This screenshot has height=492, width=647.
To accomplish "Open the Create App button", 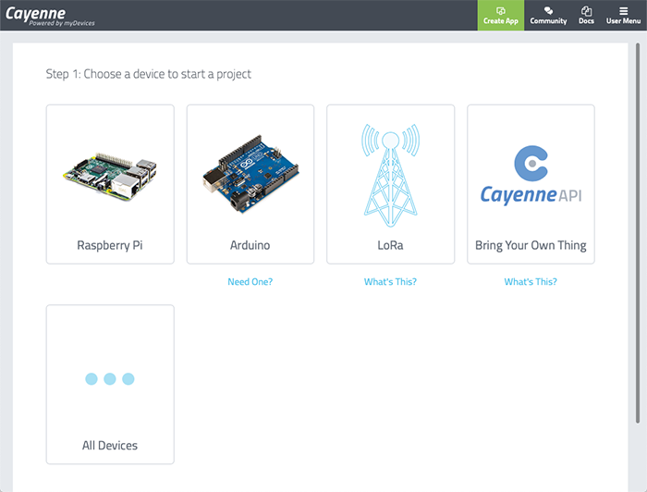I will pyautogui.click(x=501, y=16).
